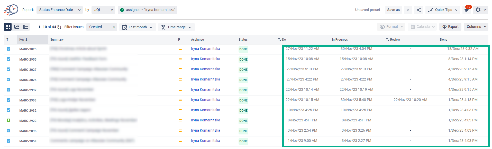This screenshot has width=492, height=149.
Task: Toggle checkbox for MARC-2993 row
Action: pyautogui.click(x=8, y=100)
